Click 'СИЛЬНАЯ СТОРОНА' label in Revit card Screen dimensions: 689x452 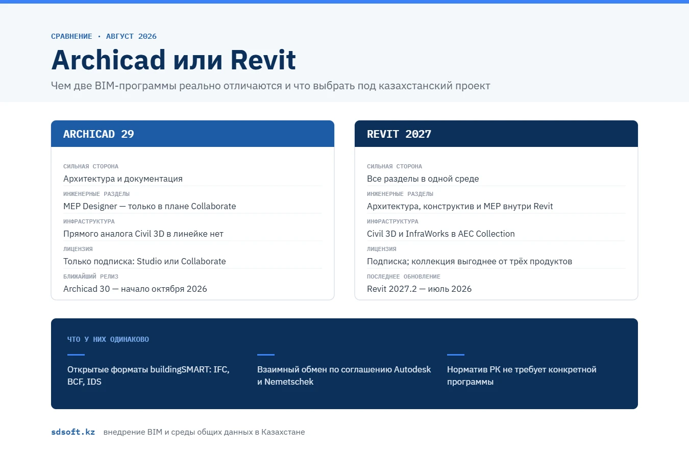pos(395,166)
